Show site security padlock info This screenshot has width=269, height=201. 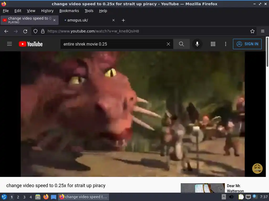[x=43, y=31]
